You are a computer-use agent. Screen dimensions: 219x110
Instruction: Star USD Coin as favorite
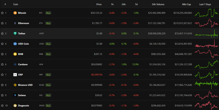click(2, 44)
